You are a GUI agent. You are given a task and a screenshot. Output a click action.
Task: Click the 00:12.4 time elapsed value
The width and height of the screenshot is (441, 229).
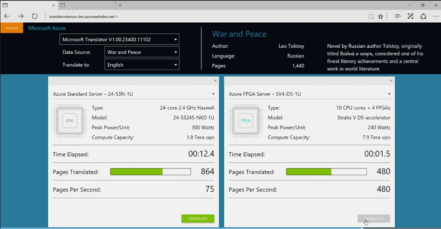pyautogui.click(x=201, y=154)
